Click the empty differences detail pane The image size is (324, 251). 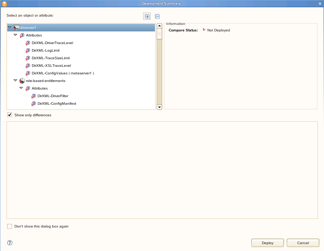(162, 170)
